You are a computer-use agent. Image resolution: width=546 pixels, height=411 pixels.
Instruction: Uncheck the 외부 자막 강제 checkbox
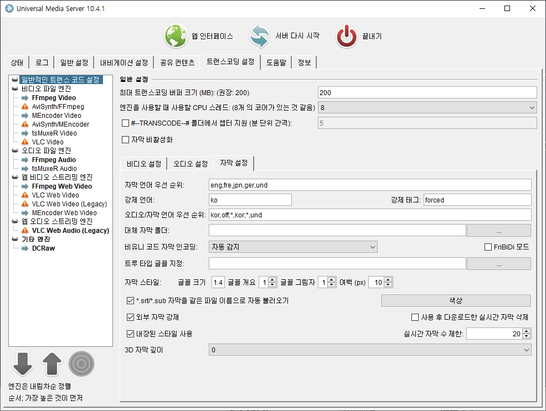point(131,318)
